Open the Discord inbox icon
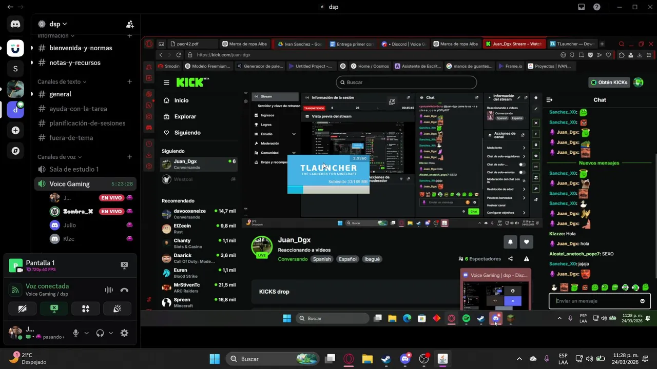The image size is (657, 369). [582, 7]
